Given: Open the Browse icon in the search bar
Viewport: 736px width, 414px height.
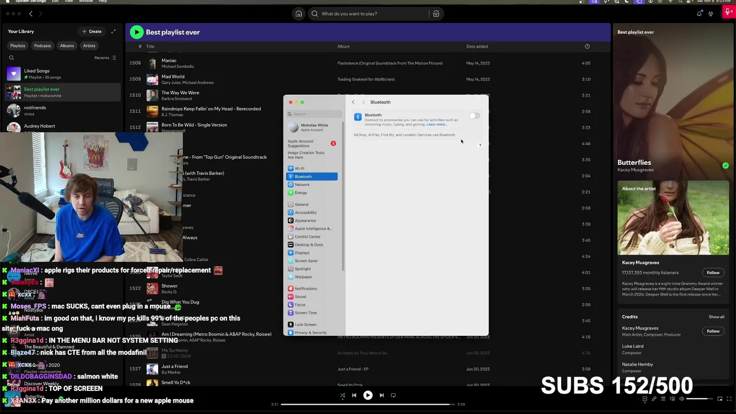Looking at the screenshot, I should [436, 14].
